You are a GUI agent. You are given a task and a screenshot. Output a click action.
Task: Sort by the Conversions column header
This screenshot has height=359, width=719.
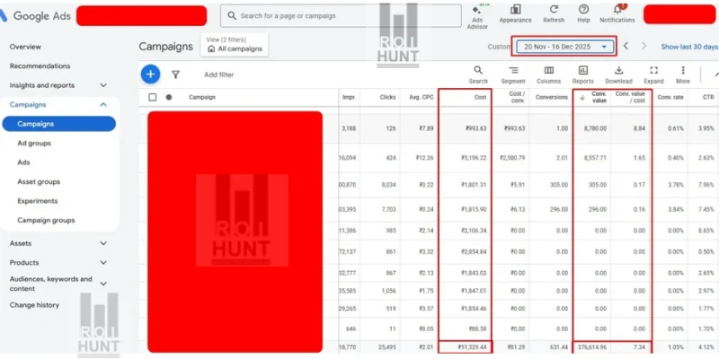click(x=552, y=97)
